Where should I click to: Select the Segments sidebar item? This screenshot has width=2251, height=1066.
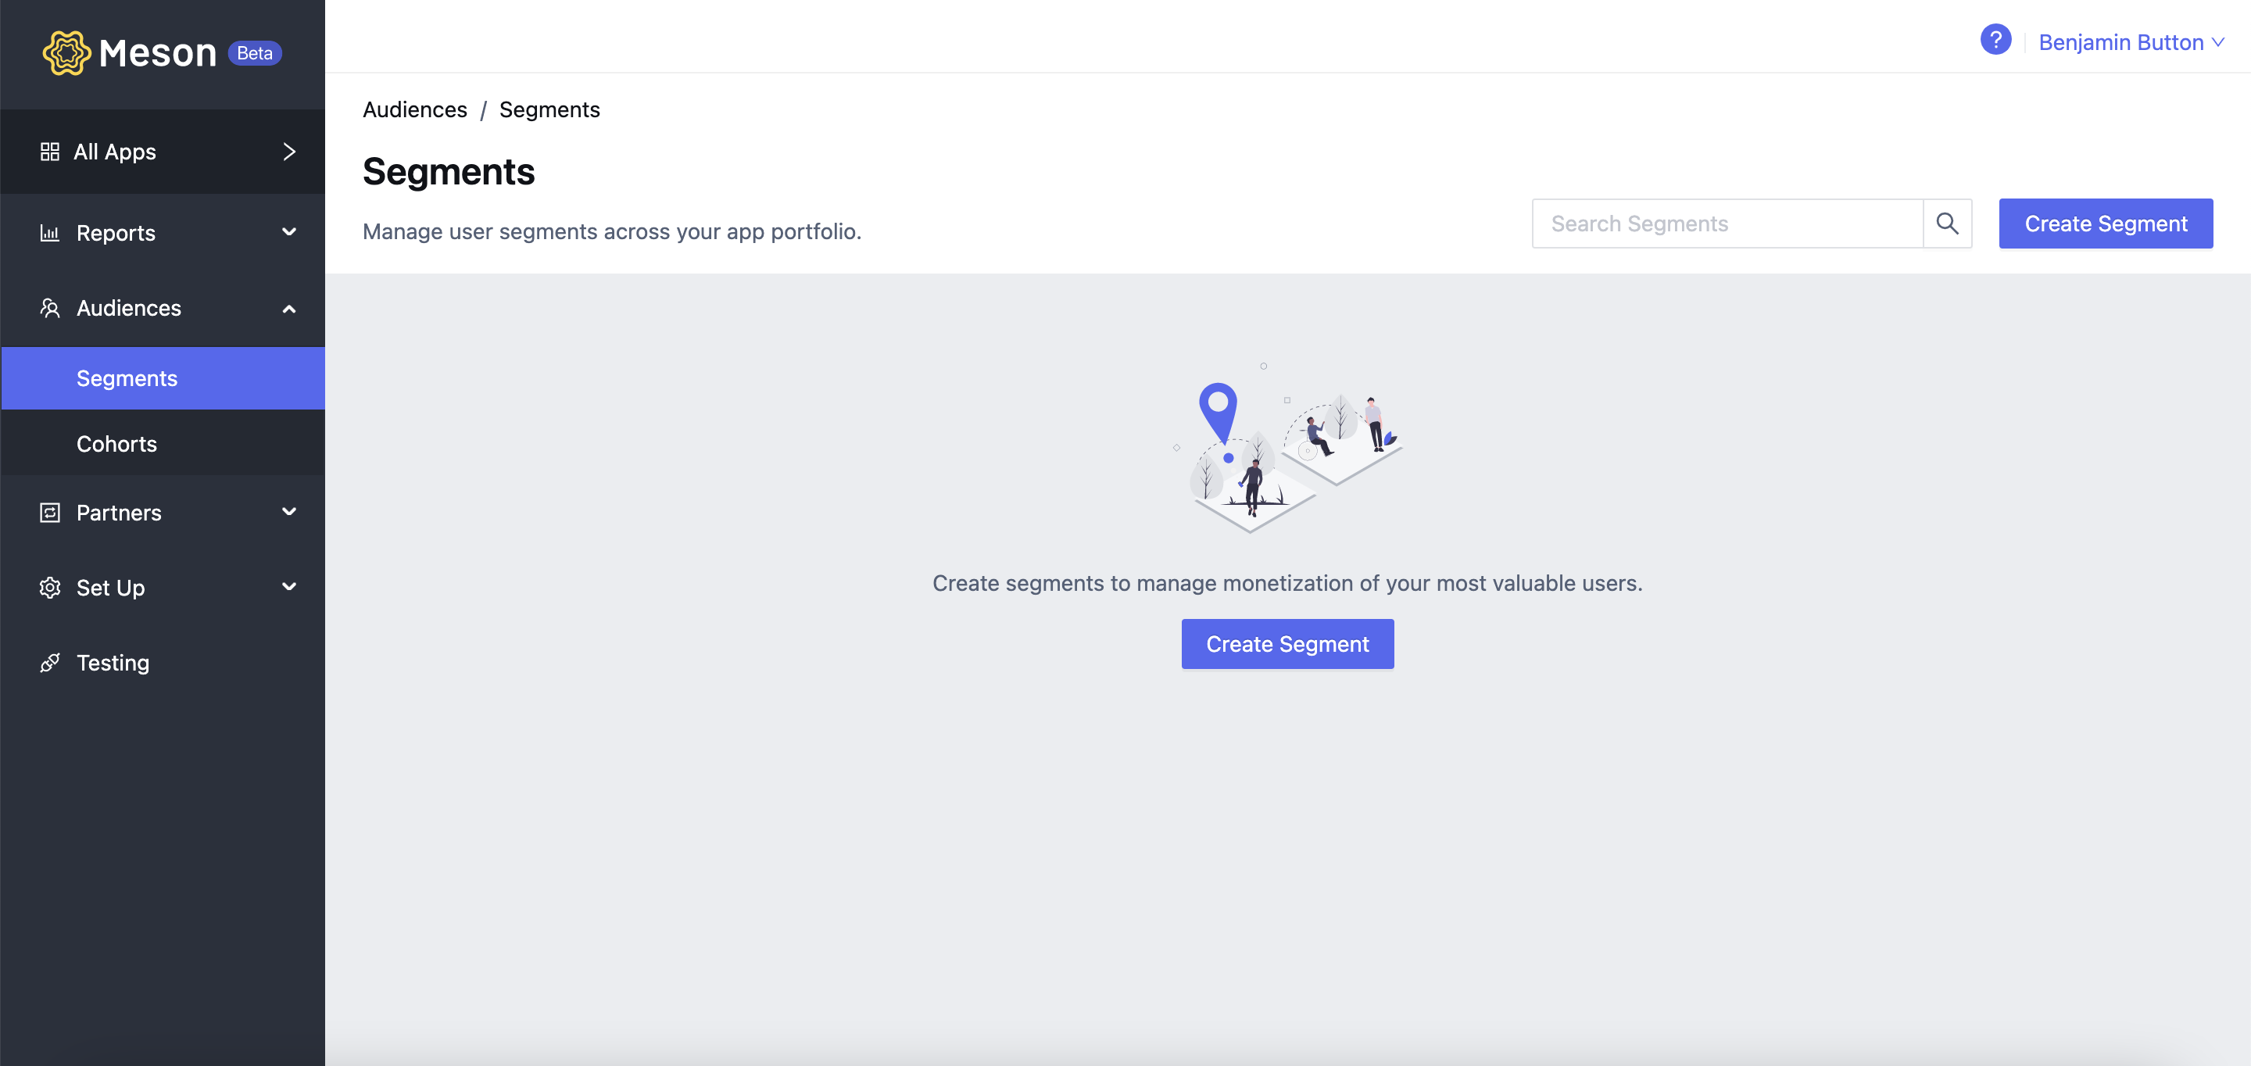point(163,378)
